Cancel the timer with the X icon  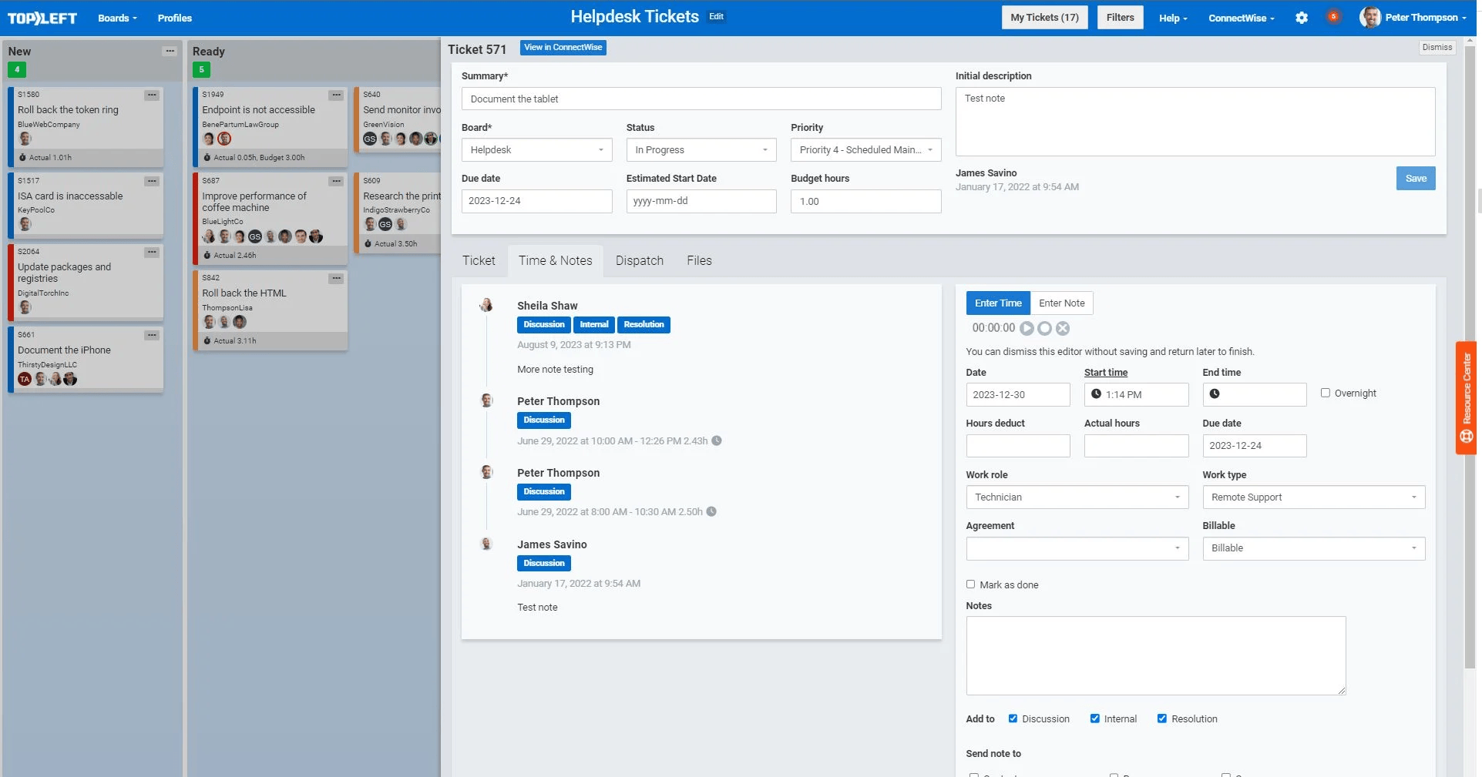(x=1063, y=328)
